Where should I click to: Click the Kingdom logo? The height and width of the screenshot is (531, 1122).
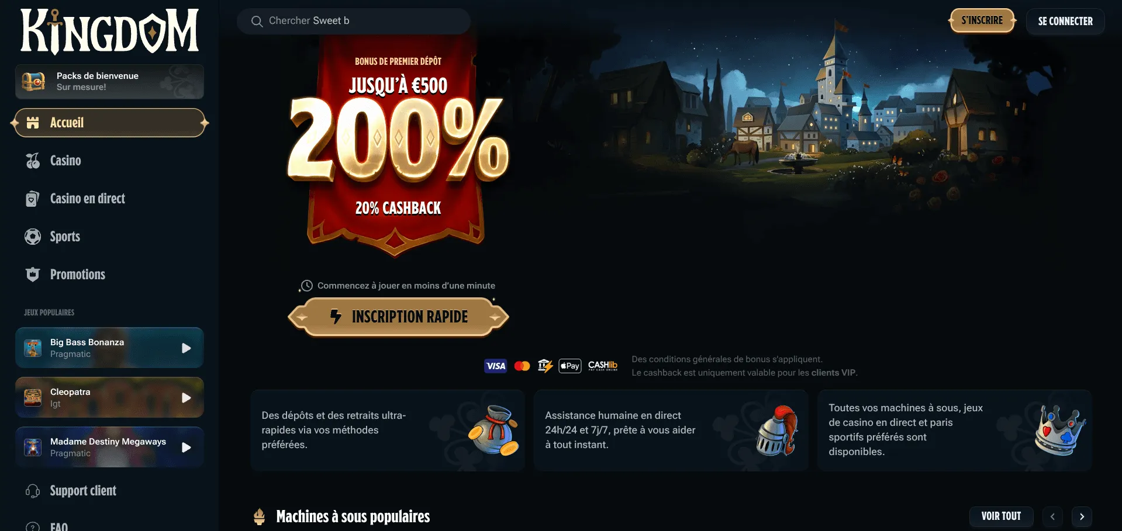point(110,30)
